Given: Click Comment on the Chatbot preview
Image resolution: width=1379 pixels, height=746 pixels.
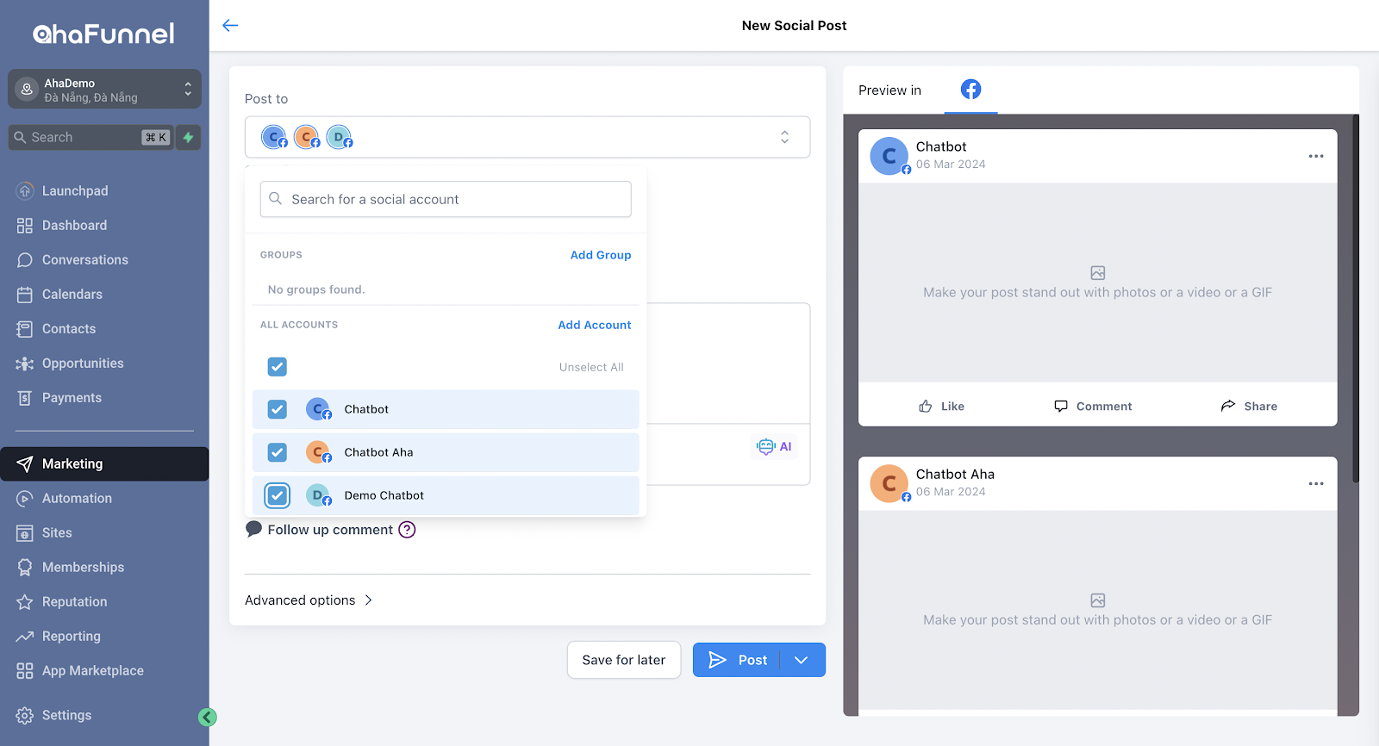Looking at the screenshot, I should tap(1093, 406).
